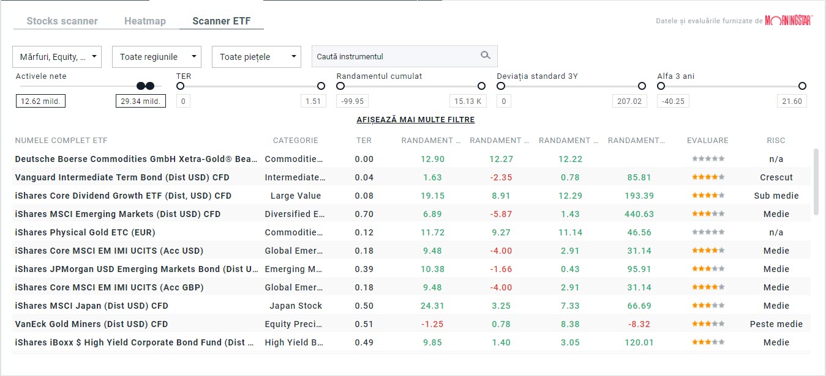This screenshot has height=376, width=826.
Task: Click the star rating for iShares iBoxx High Yield
Action: coord(708,342)
